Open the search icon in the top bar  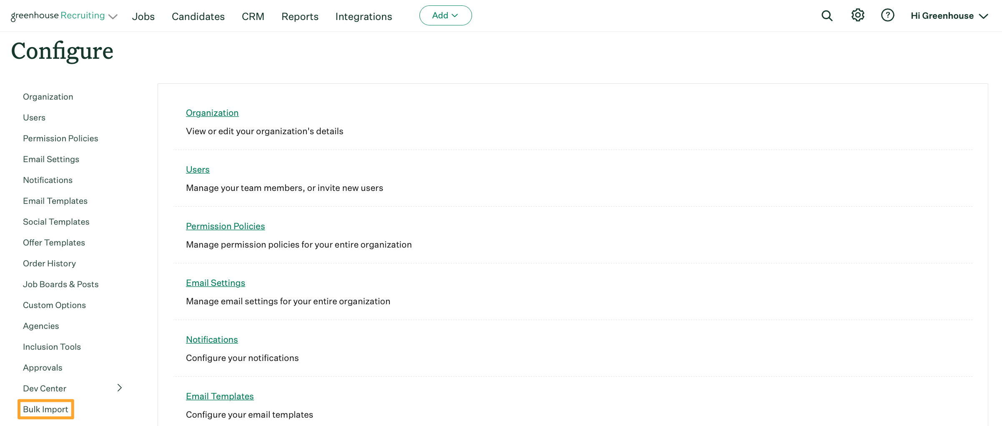827,15
